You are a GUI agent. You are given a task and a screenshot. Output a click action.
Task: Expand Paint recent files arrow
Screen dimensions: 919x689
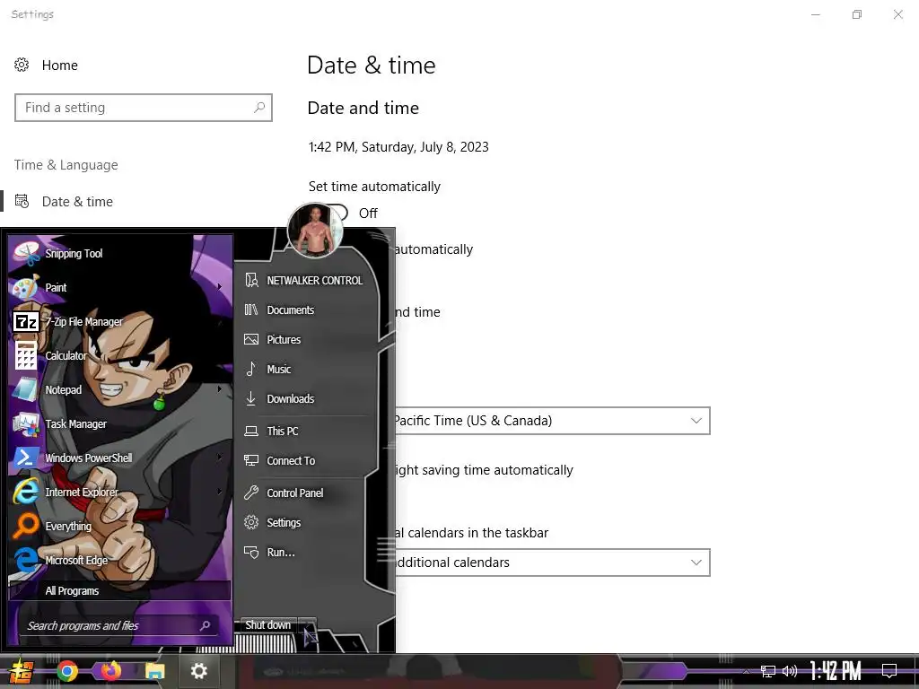click(x=220, y=287)
